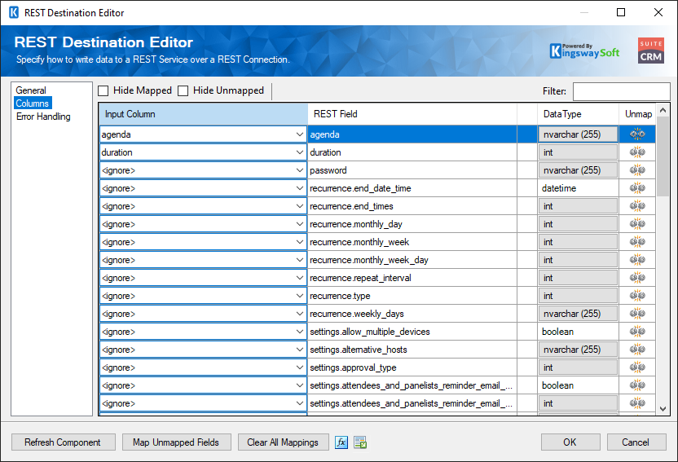The height and width of the screenshot is (462, 678).
Task: Click Clear All Mappings button
Action: (x=283, y=442)
